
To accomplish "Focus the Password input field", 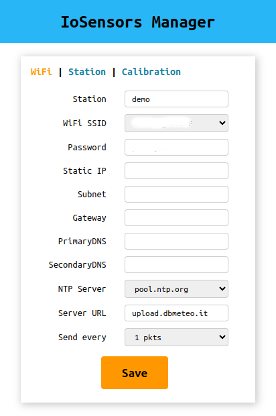I will (x=176, y=147).
